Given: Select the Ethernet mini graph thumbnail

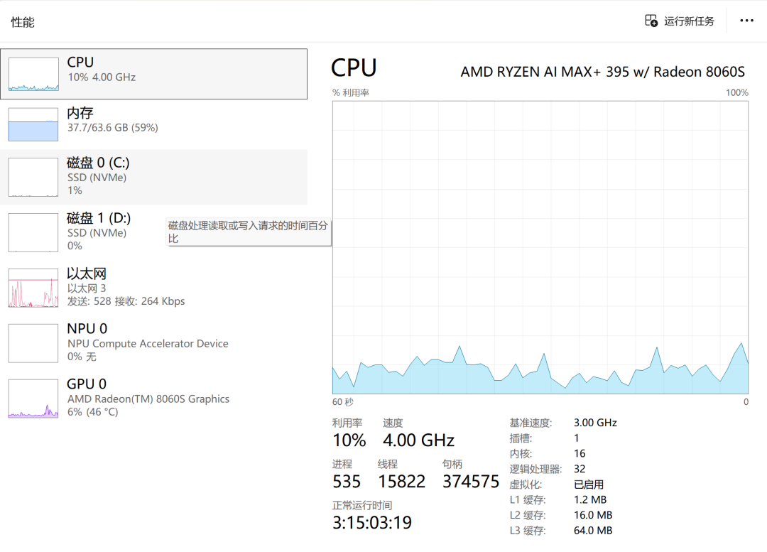Looking at the screenshot, I should (33, 288).
